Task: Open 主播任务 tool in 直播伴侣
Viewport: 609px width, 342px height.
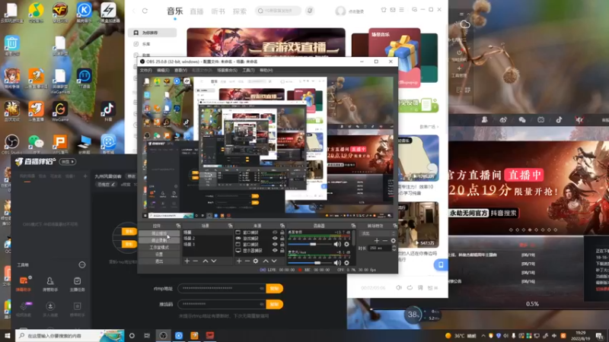Action: click(x=78, y=283)
